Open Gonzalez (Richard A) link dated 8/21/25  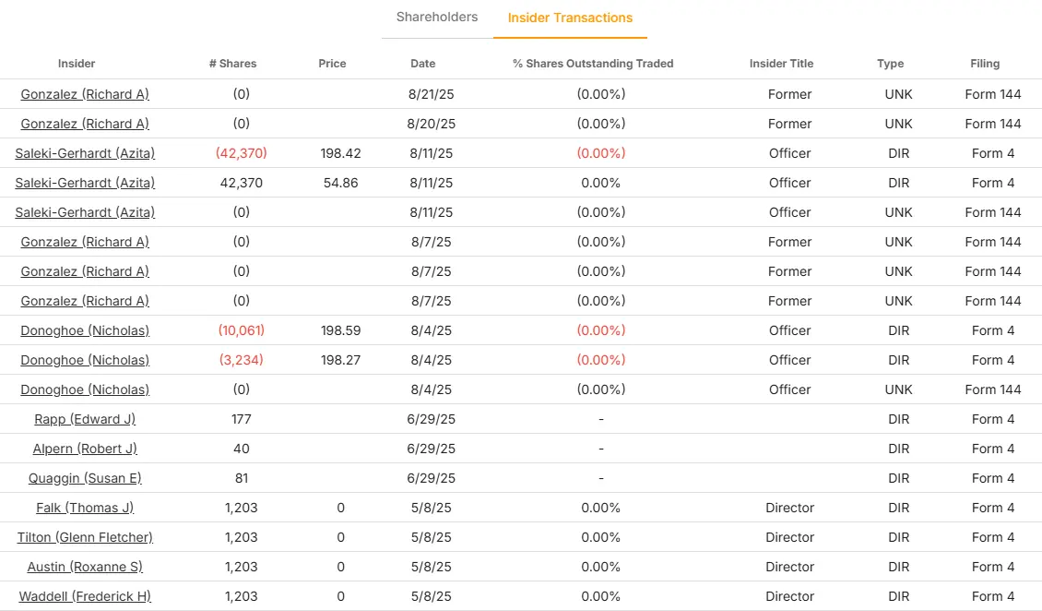point(85,94)
